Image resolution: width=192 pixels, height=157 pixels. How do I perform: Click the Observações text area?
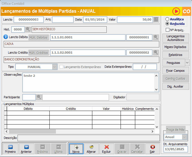[88, 82]
